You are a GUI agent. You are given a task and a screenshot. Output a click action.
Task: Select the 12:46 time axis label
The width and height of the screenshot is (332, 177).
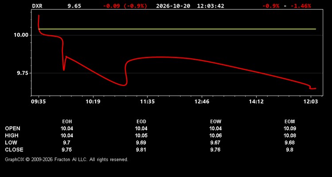(x=202, y=102)
